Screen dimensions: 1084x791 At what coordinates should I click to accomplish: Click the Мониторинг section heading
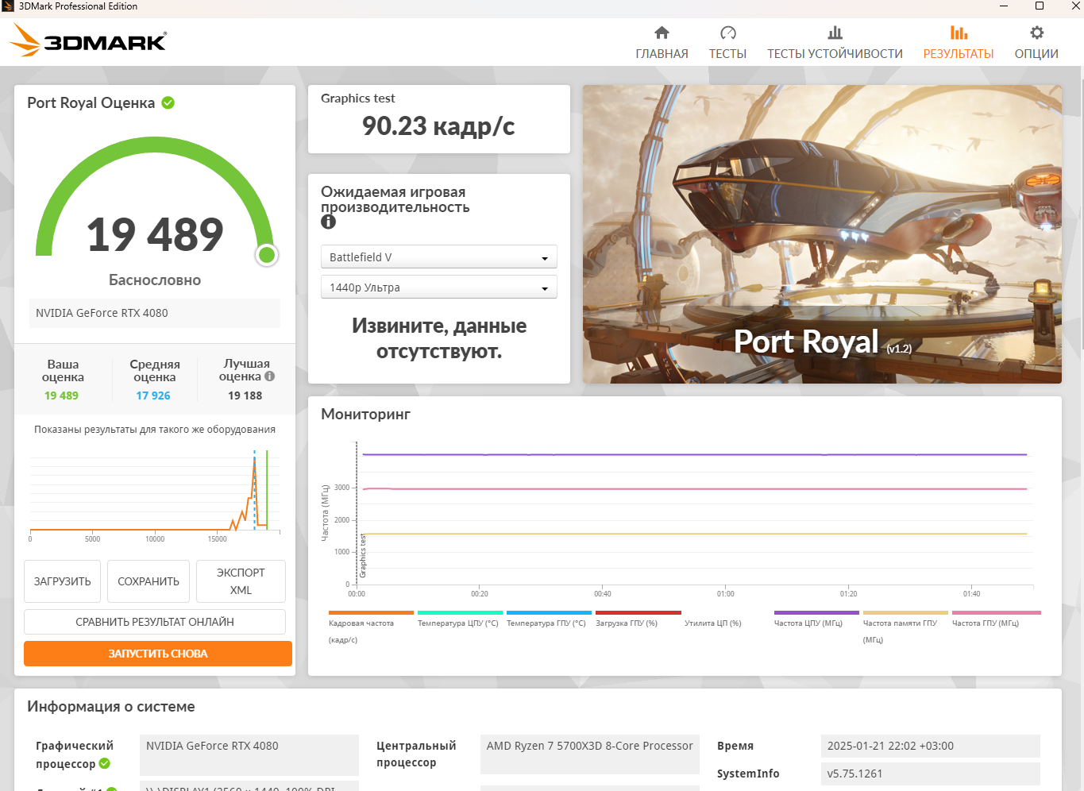pos(366,415)
